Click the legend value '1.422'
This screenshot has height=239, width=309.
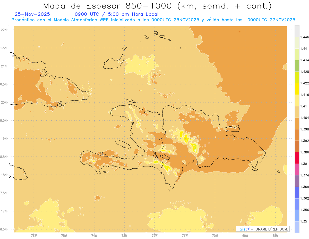click(x=305, y=83)
